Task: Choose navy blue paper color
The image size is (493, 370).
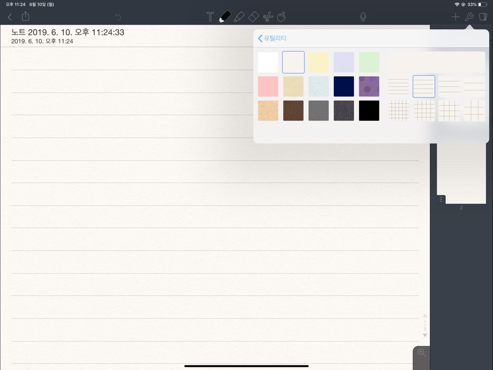Action: point(344,86)
